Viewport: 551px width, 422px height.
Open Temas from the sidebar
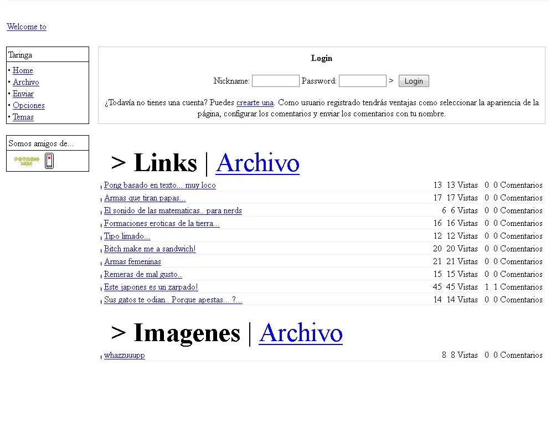point(23,117)
